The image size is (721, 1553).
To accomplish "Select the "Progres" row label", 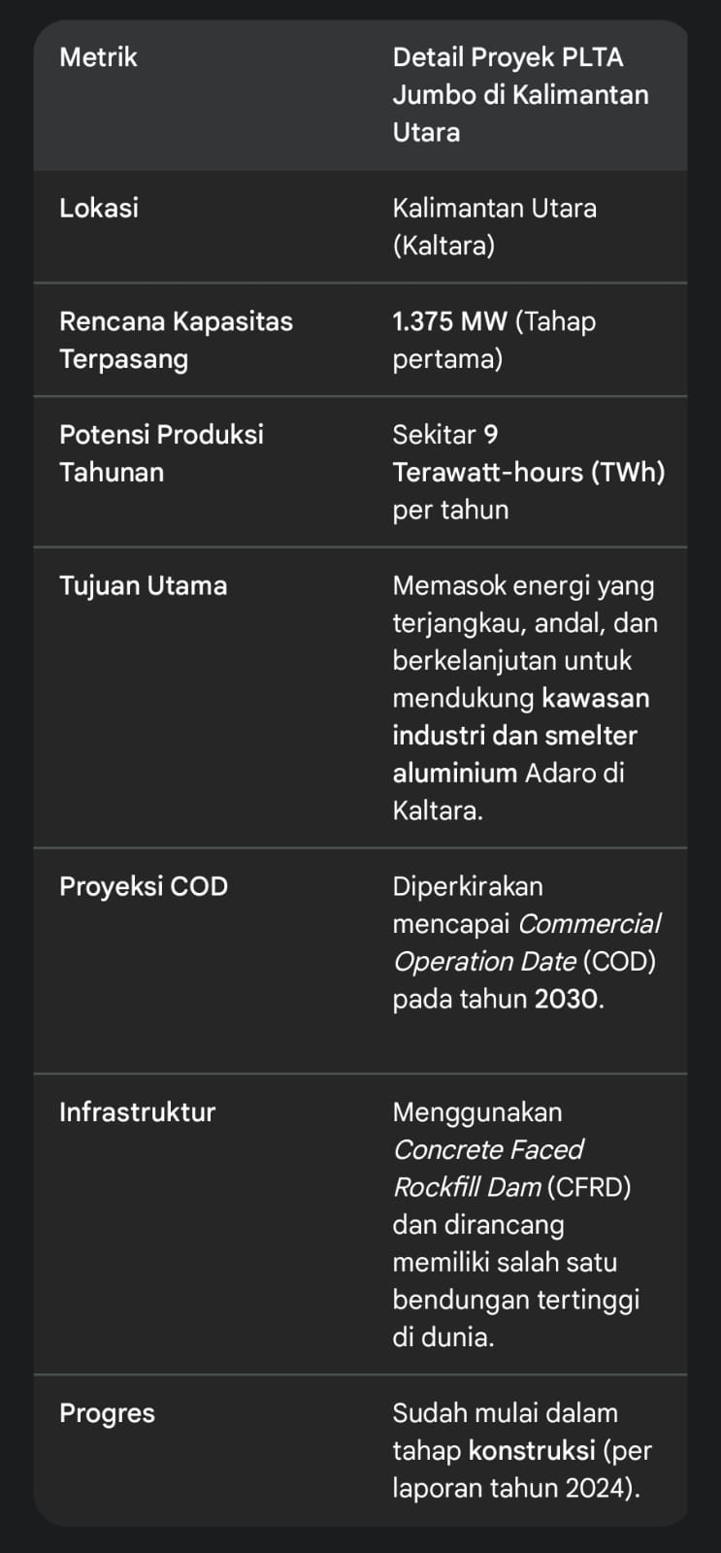I will pyautogui.click(x=107, y=1412).
